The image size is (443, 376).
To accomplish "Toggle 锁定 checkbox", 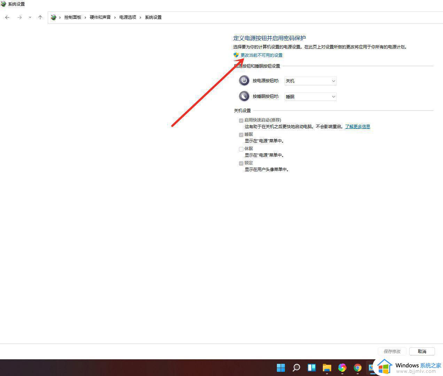I will (241, 163).
